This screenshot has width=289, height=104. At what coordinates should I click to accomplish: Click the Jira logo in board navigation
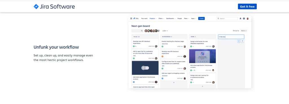tap(136, 19)
